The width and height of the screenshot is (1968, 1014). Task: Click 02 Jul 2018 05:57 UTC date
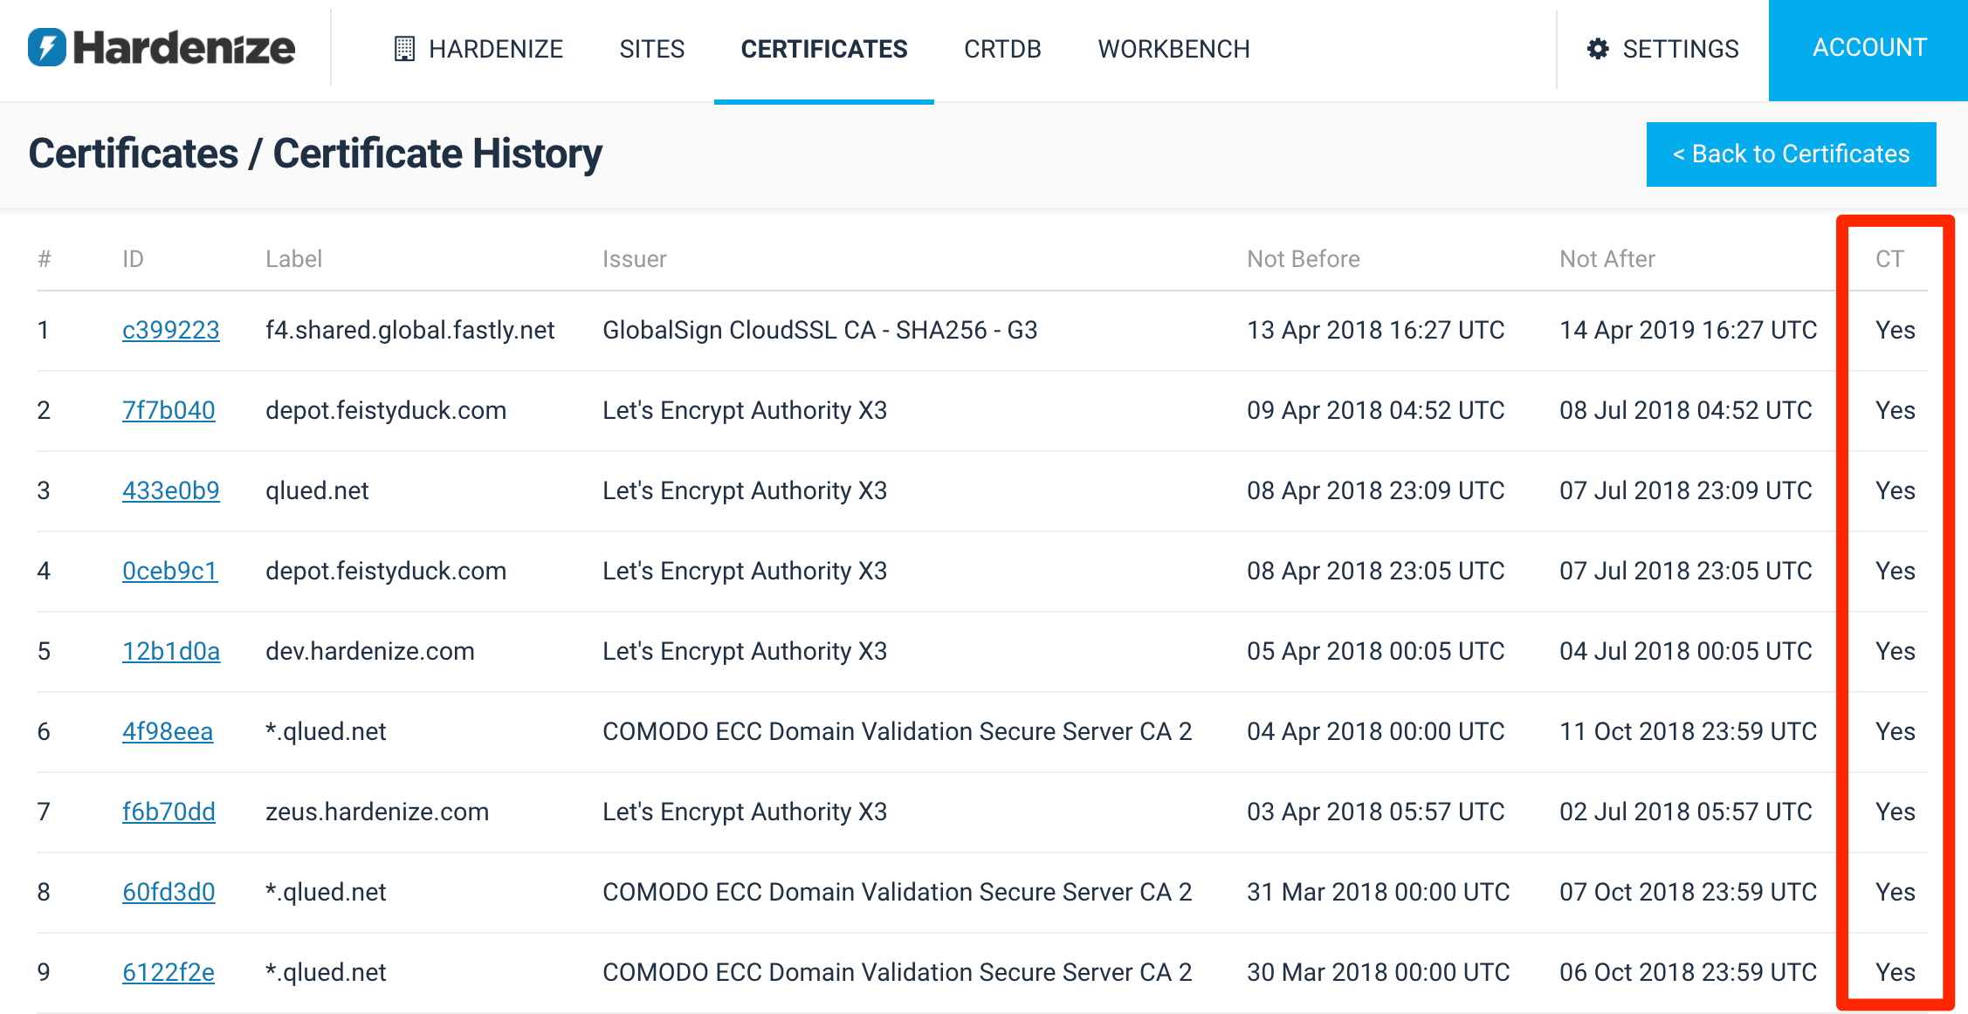point(1685,812)
